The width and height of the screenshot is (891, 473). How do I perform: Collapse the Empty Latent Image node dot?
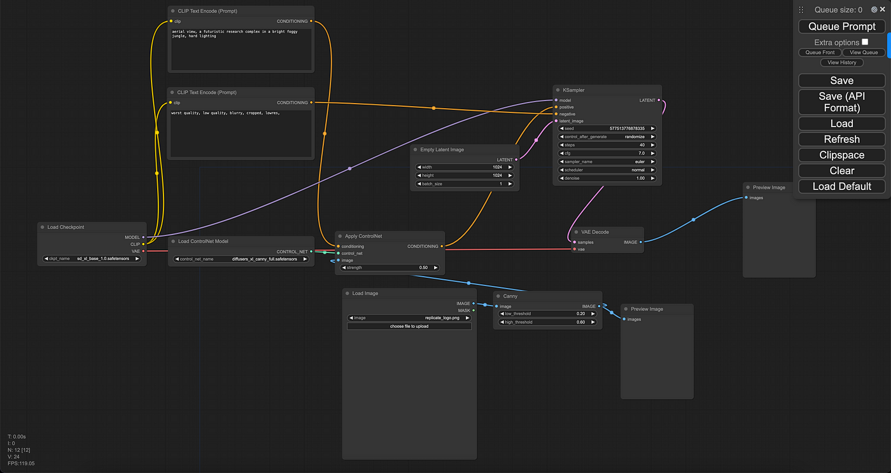415,150
